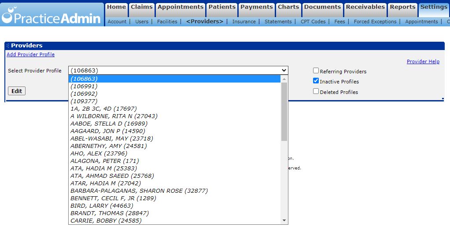Select CARRIE, BOBBY (24585)
The width and height of the screenshot is (450, 234).
(174, 220)
